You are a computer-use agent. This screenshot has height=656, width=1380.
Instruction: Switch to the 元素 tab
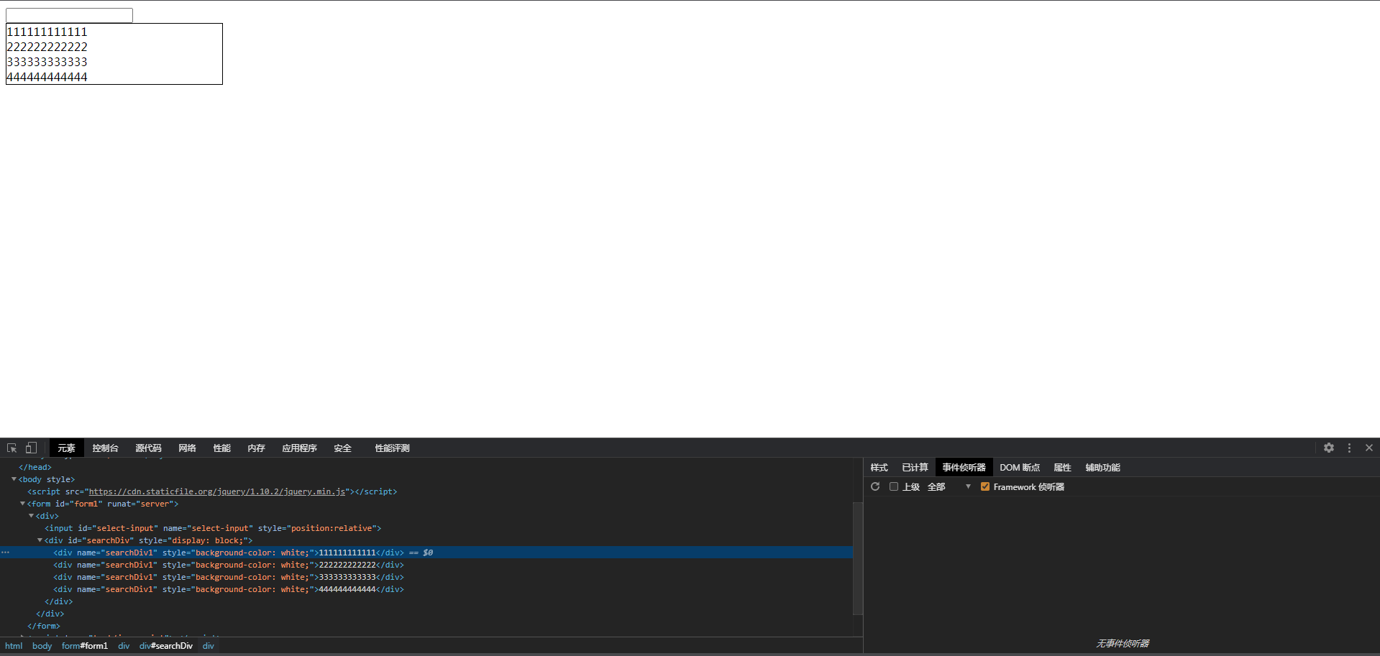(x=66, y=448)
